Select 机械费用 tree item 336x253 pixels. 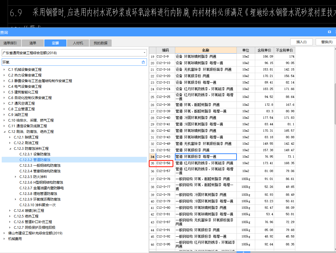[15, 239]
